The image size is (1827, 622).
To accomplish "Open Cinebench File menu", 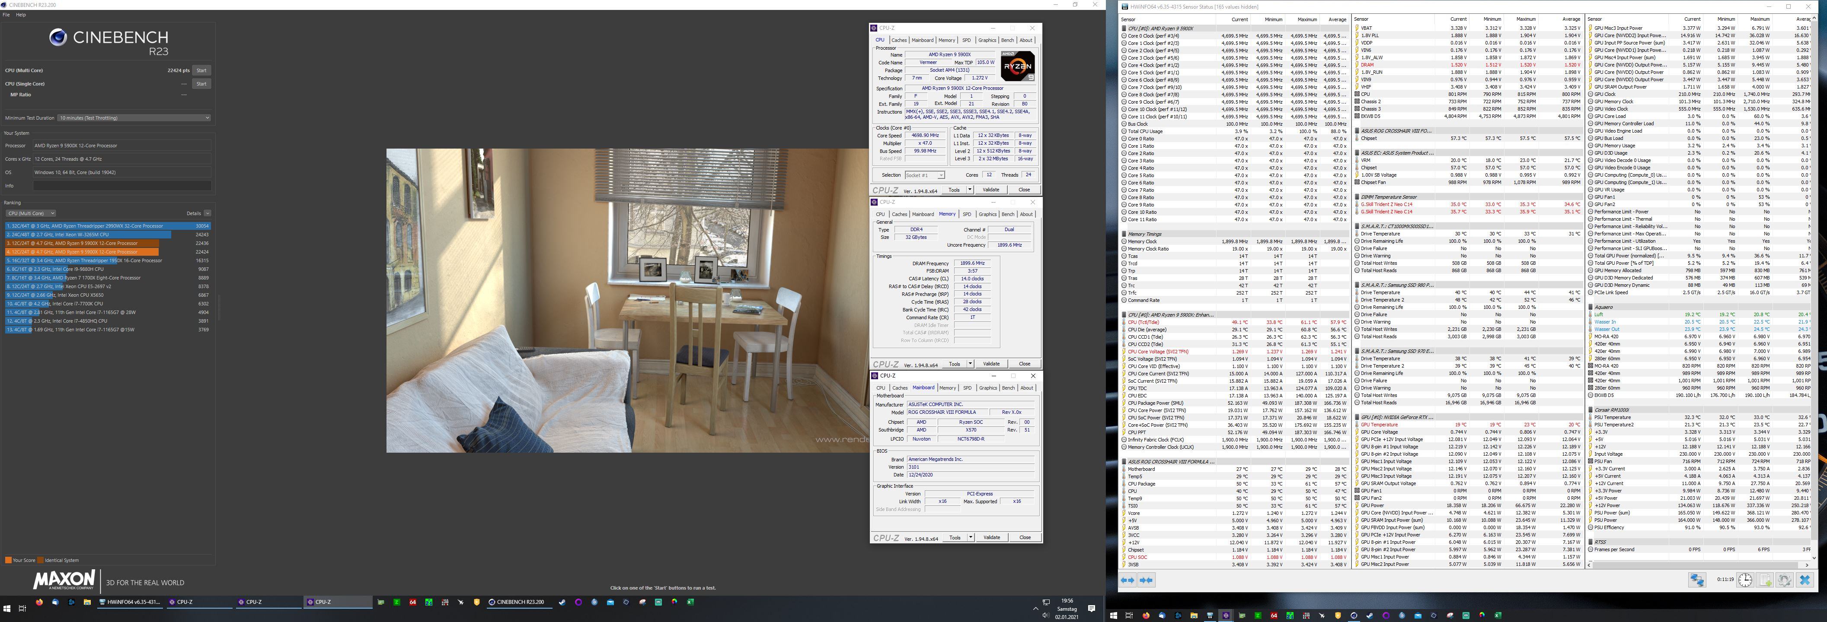I will [x=6, y=14].
